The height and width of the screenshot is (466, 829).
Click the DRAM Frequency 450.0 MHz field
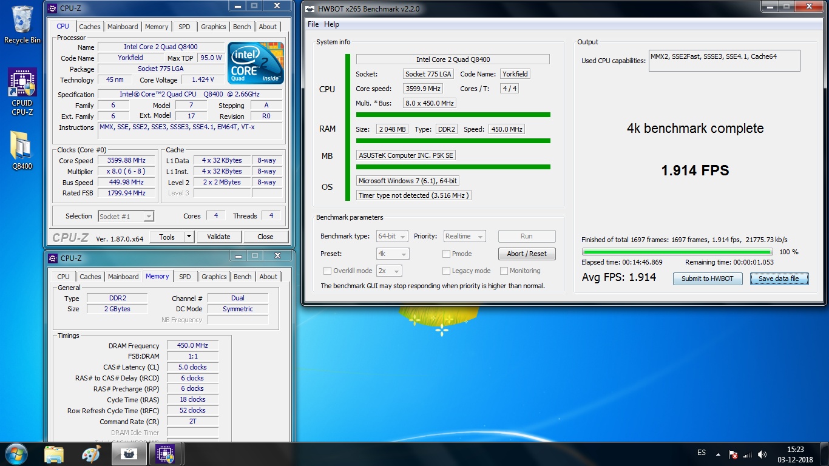pyautogui.click(x=192, y=345)
